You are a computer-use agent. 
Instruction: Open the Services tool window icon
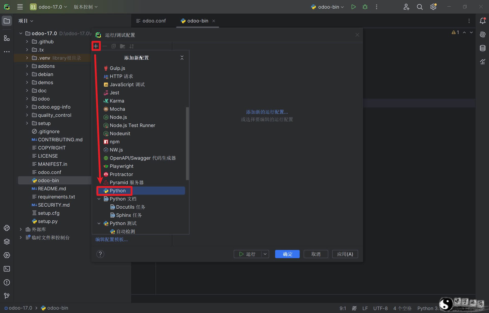[x=7, y=255]
